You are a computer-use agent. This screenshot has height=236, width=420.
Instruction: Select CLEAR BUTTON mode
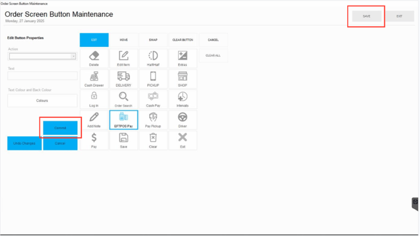coord(182,40)
